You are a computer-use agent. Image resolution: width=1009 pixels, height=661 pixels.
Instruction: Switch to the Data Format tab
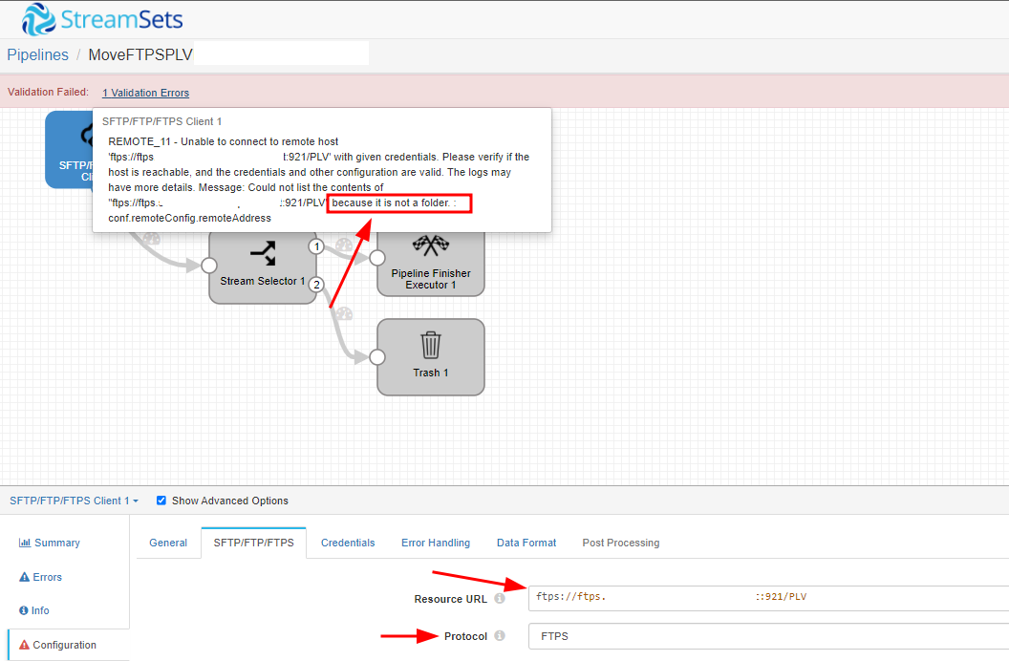pos(526,543)
